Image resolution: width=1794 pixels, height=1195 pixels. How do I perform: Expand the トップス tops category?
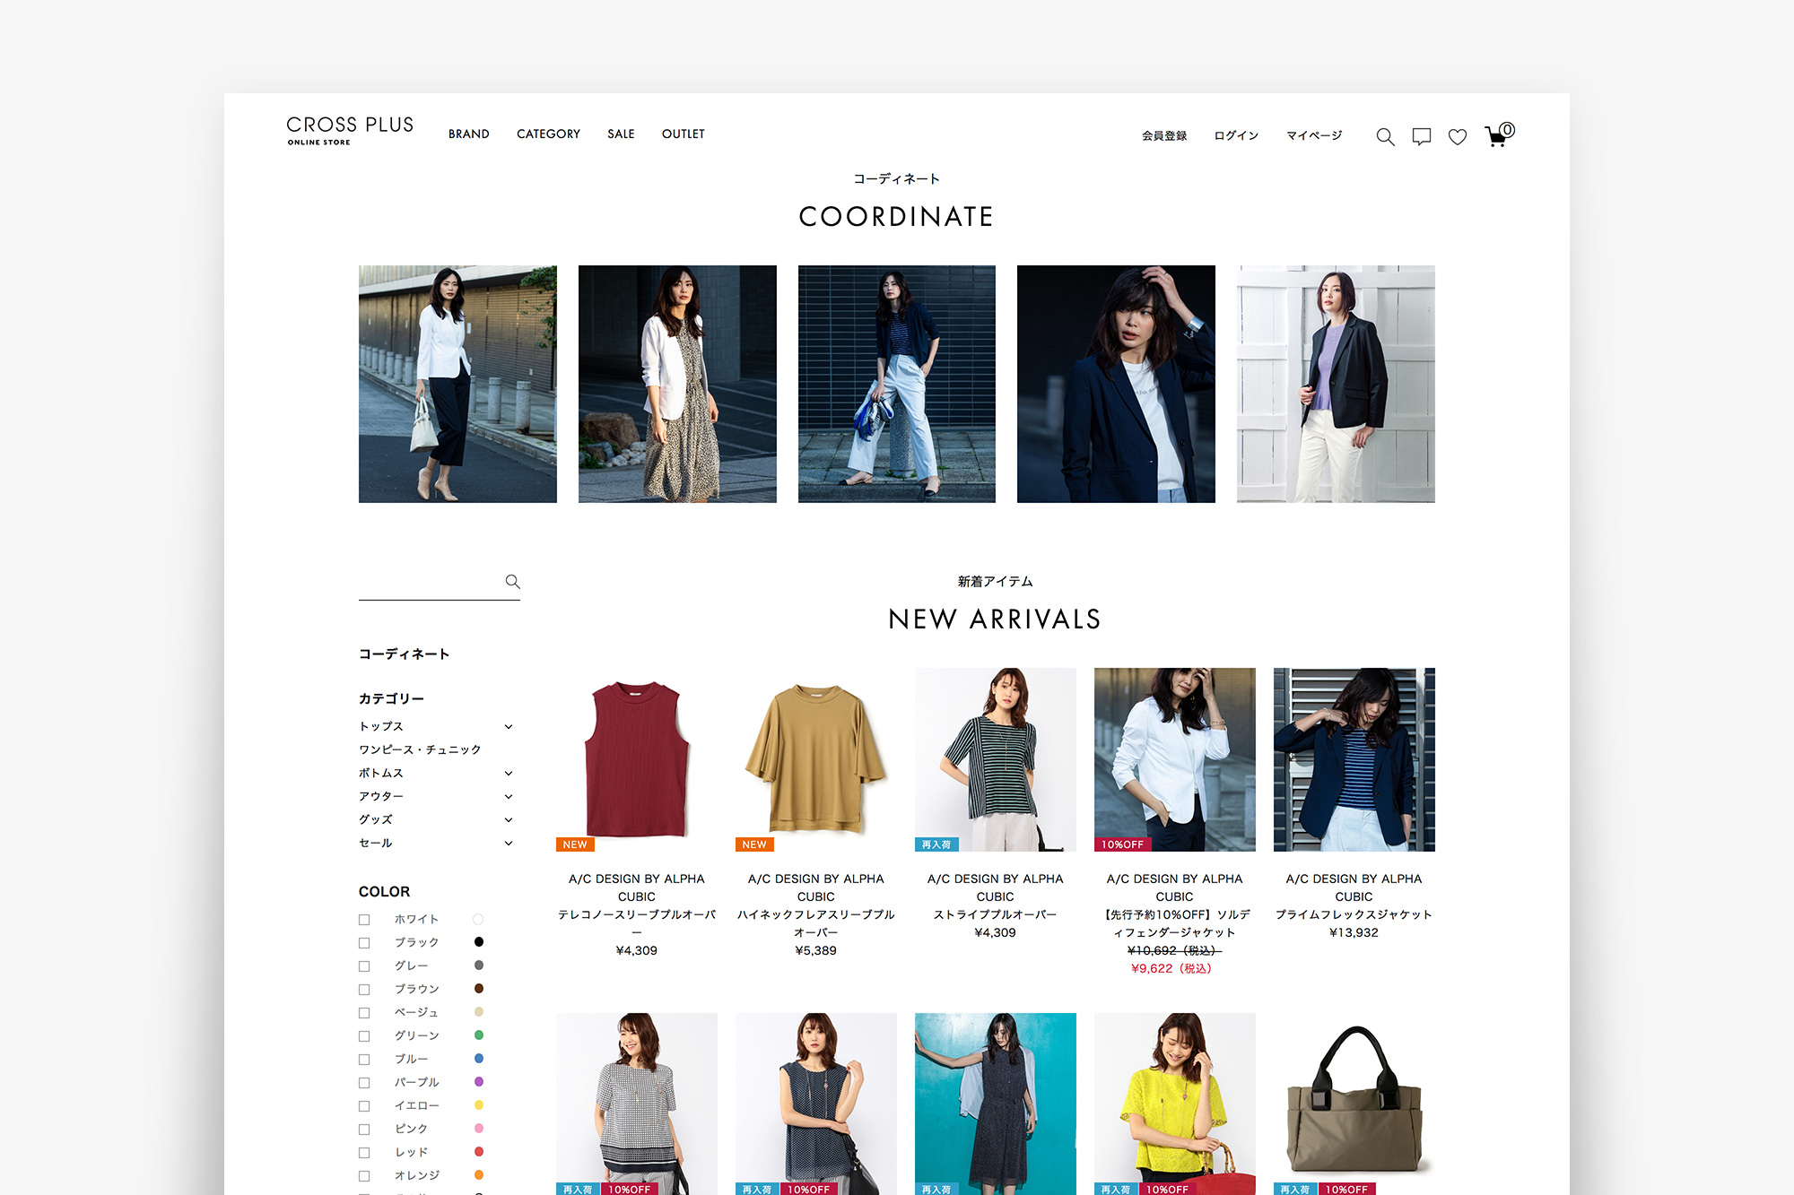(x=509, y=727)
